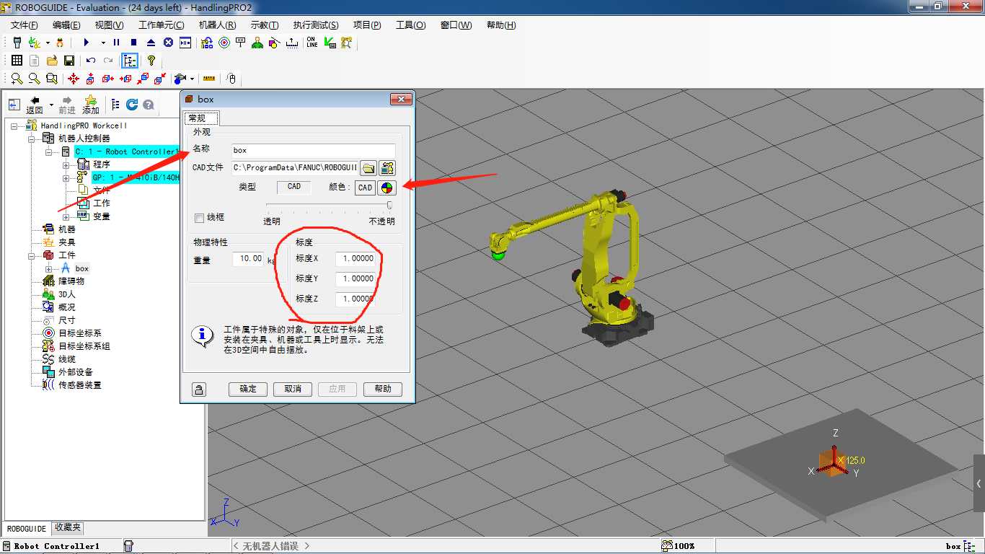Click the 返回 back arrow in navigator

click(x=35, y=105)
